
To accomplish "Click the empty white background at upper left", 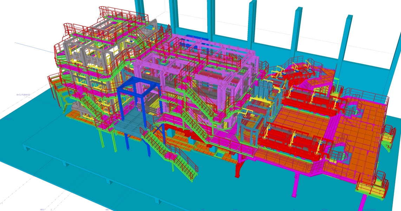I will coord(35,21).
